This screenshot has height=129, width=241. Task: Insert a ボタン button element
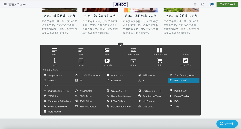pyautogui.click(x=133, y=62)
